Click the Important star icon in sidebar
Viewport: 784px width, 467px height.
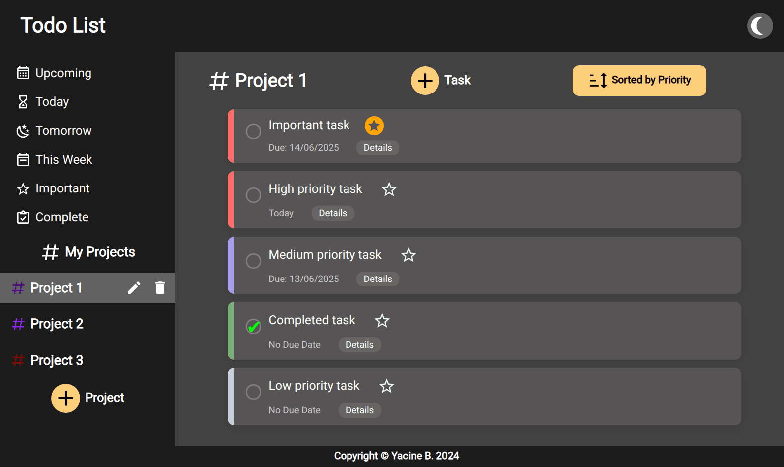(23, 188)
